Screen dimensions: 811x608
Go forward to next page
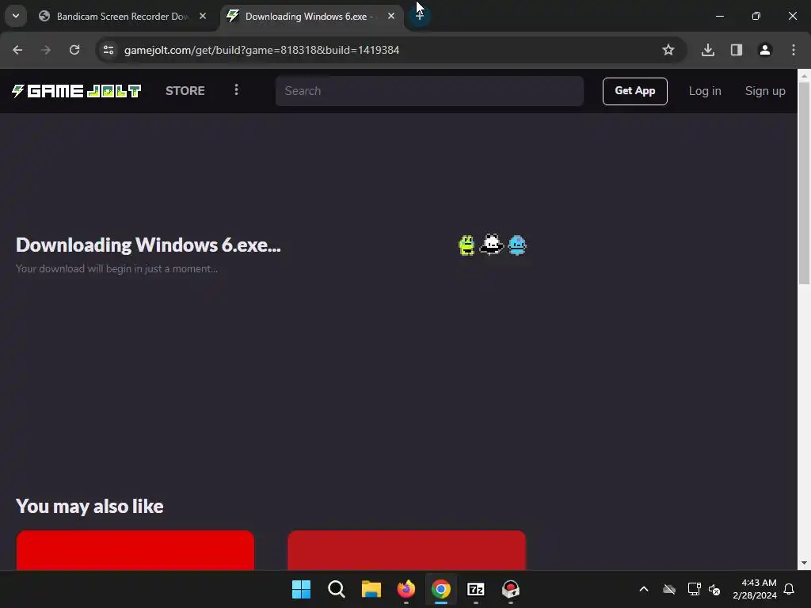(x=46, y=50)
